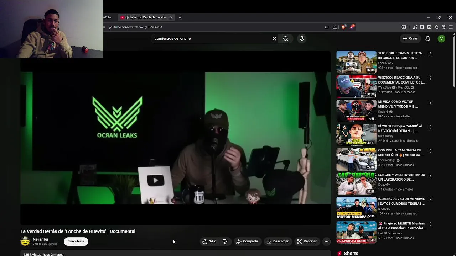Open the Brave main hamburger menu
456x256 pixels.
(x=451, y=27)
